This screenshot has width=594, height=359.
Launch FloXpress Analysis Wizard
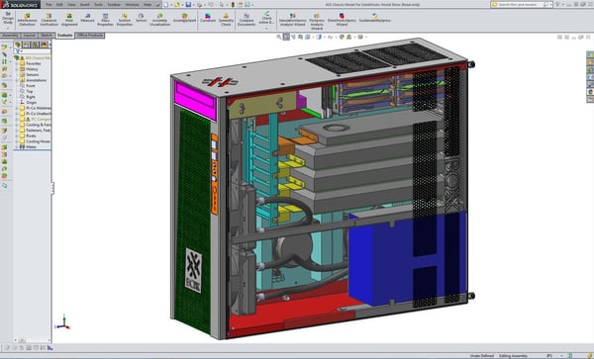[317, 21]
